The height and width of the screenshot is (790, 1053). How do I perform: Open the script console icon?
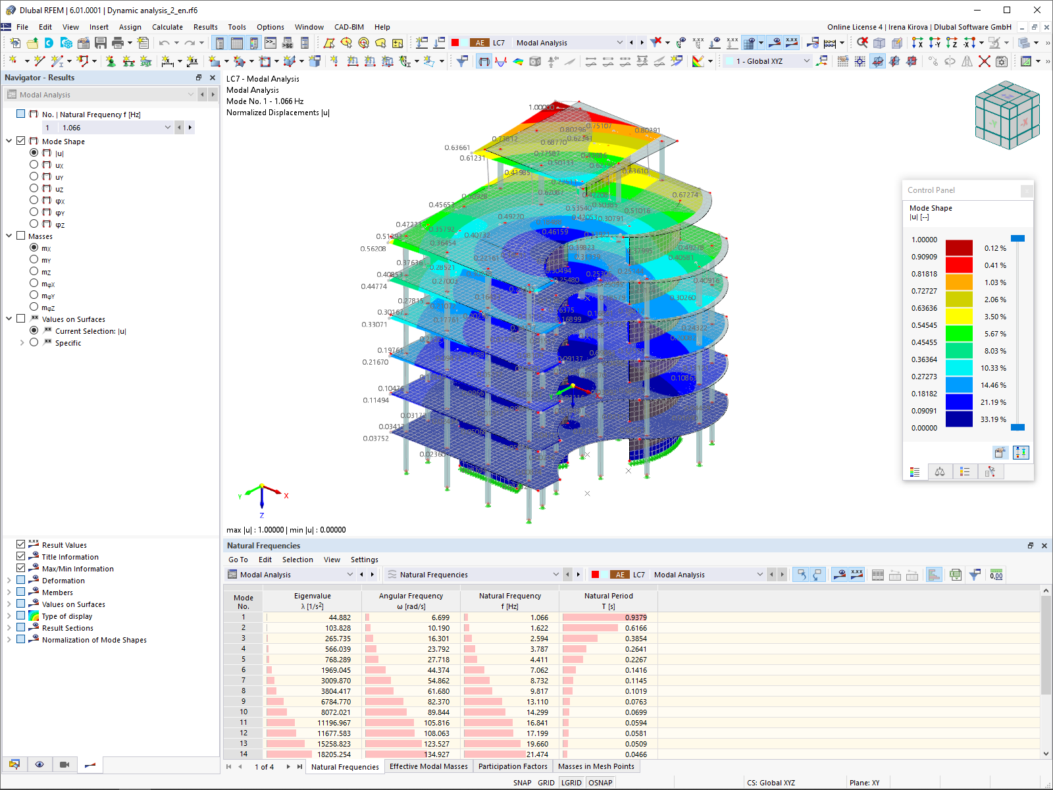coord(270,43)
